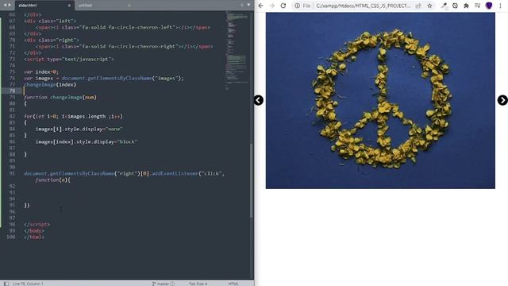Click the <div class="left"> line

point(50,21)
